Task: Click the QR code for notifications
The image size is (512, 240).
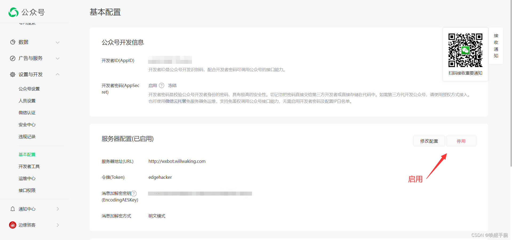Action: click(465, 50)
